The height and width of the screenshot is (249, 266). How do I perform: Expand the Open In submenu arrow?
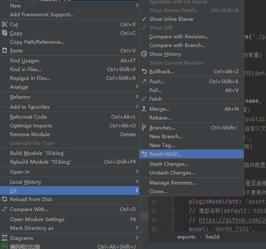click(x=137, y=172)
